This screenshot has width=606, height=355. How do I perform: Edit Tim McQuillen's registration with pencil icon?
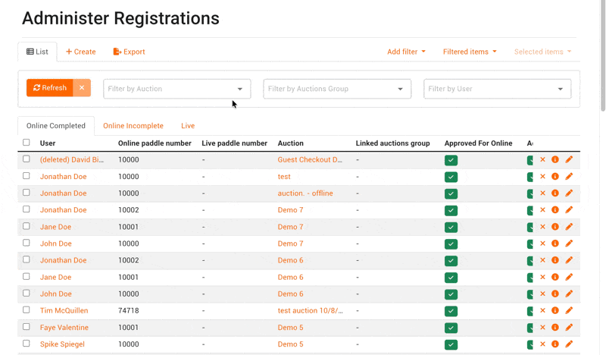click(569, 311)
